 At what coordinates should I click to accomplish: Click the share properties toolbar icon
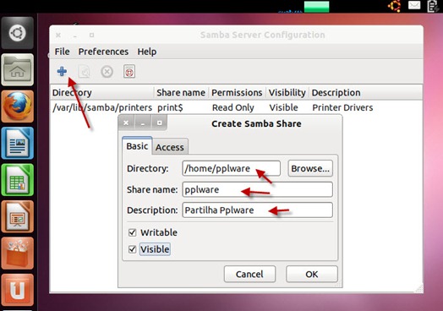pos(85,72)
